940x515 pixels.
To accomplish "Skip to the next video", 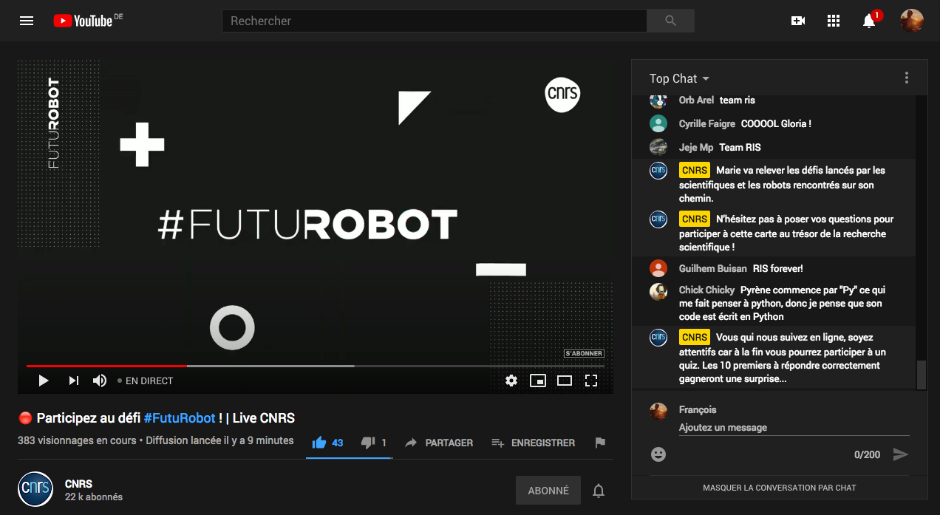I will pos(73,381).
